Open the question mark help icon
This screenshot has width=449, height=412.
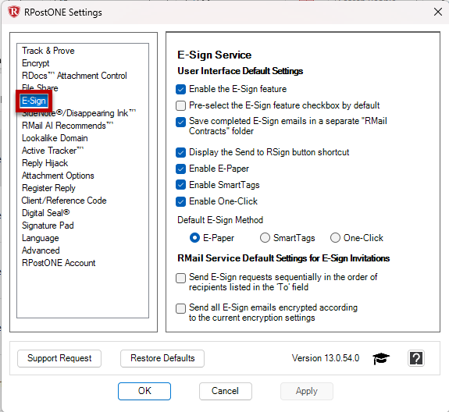(415, 358)
